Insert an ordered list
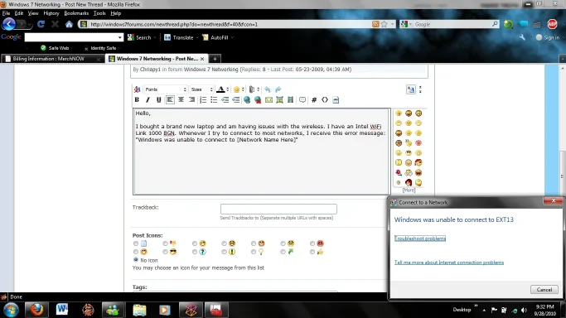The width and height of the screenshot is (566, 318). pos(203,100)
